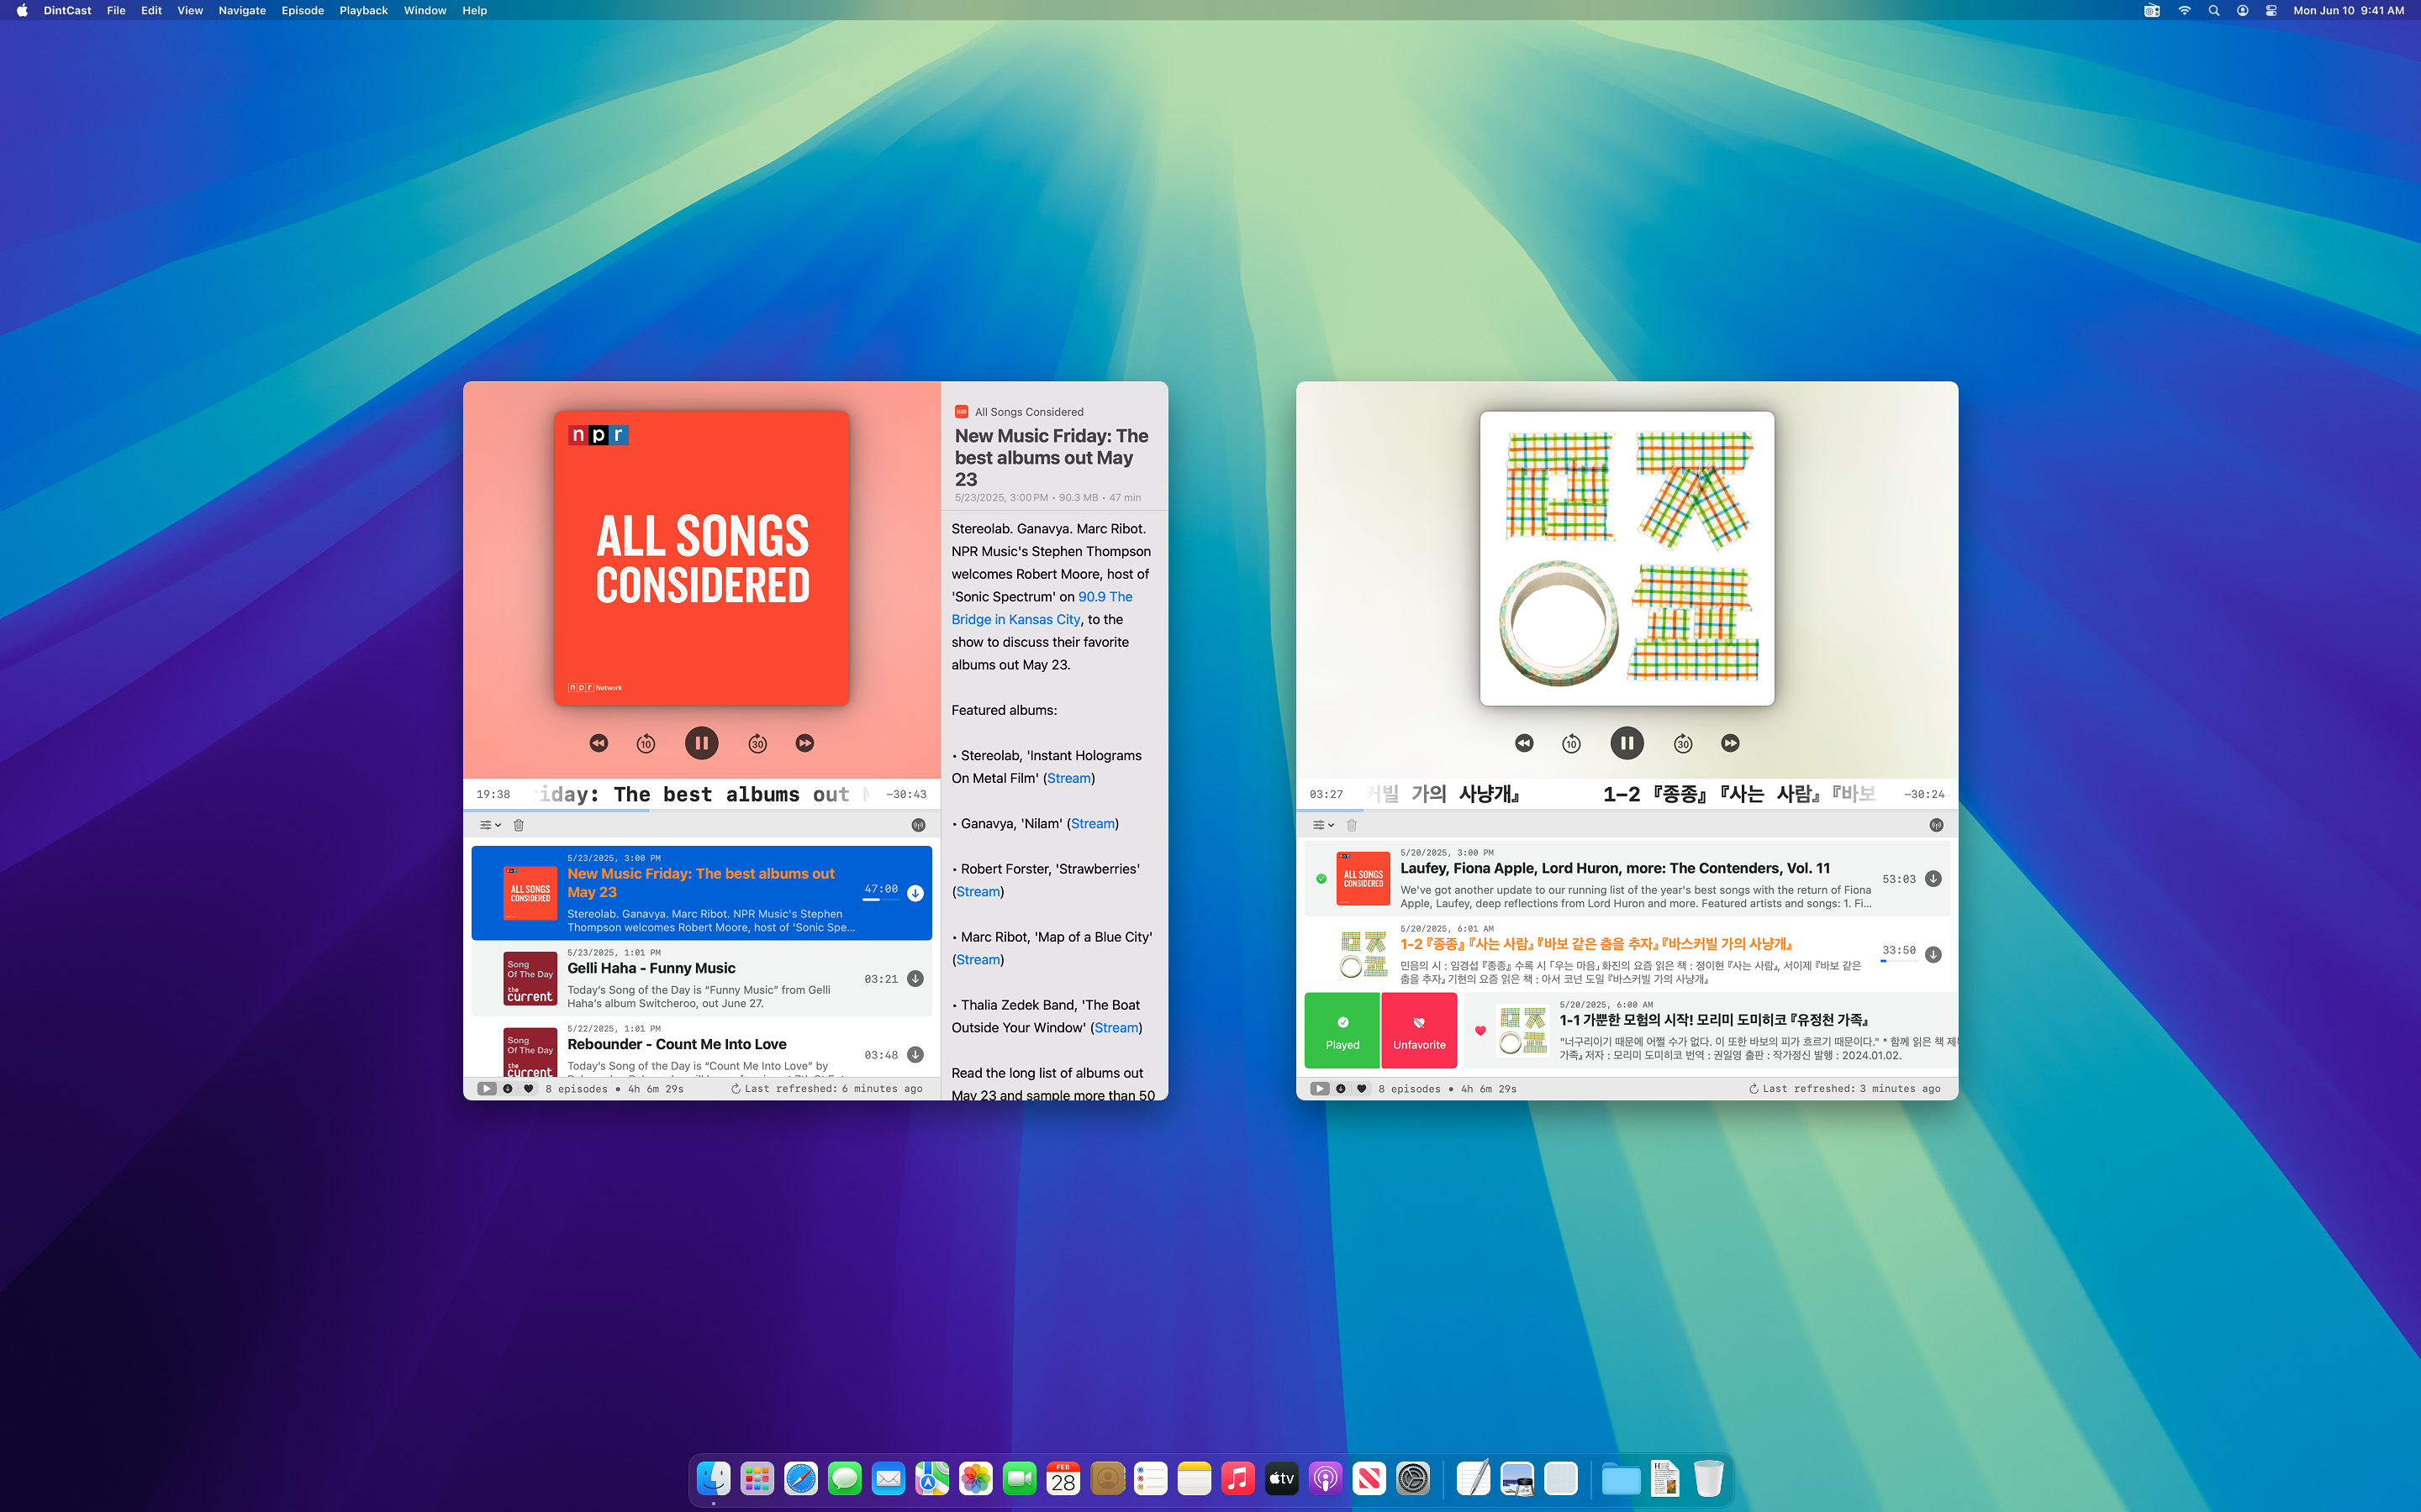This screenshot has width=2421, height=1512.
Task: Skip forward 30 seconds in right window
Action: pyautogui.click(x=1683, y=743)
